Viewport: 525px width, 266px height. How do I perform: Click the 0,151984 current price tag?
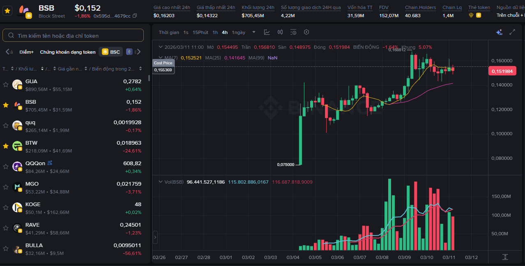(x=502, y=71)
